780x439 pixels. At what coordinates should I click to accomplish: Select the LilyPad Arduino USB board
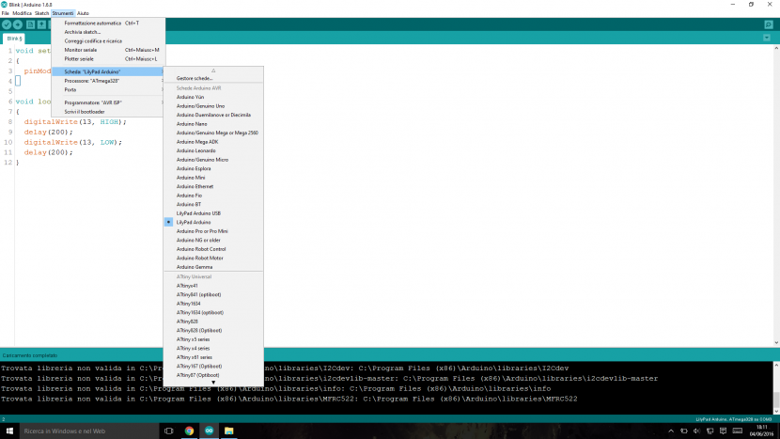(213, 213)
